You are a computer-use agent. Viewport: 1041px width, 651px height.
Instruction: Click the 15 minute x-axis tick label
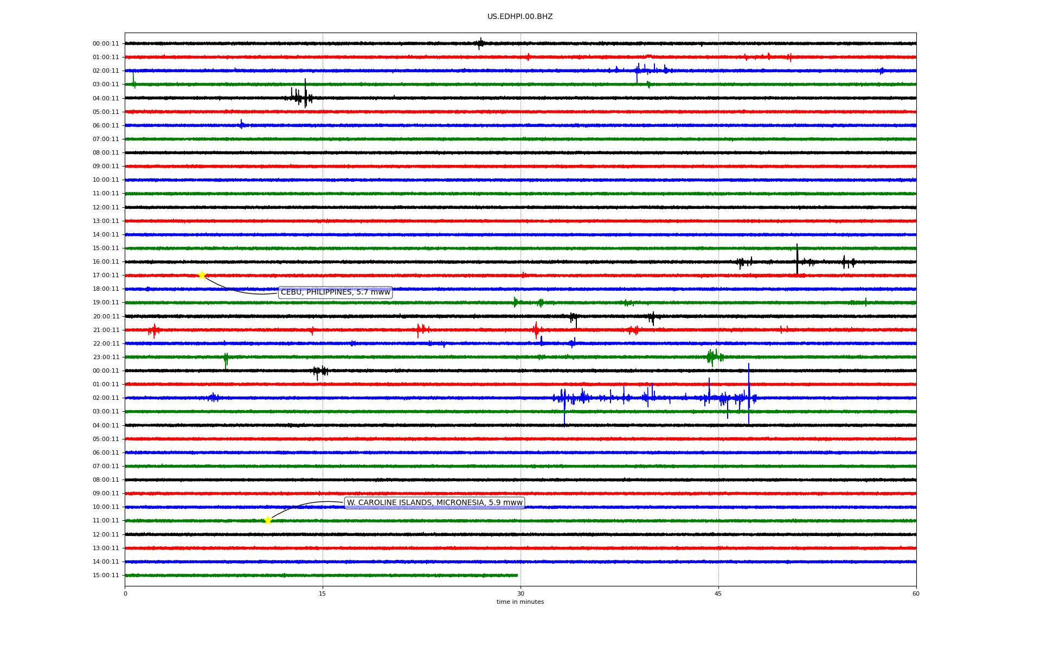click(x=323, y=593)
